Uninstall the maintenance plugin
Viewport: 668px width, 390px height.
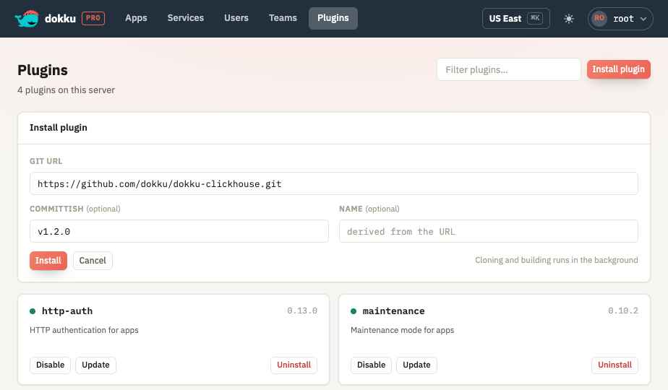615,365
